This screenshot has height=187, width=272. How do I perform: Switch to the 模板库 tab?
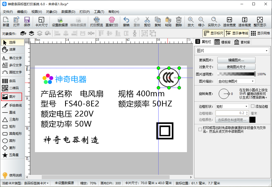223,42
